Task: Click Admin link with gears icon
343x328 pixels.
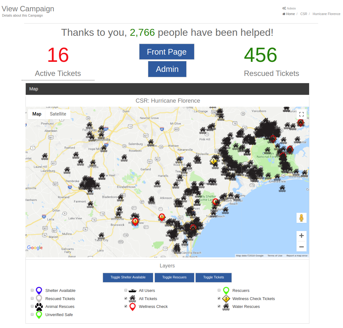Action: pos(289,8)
